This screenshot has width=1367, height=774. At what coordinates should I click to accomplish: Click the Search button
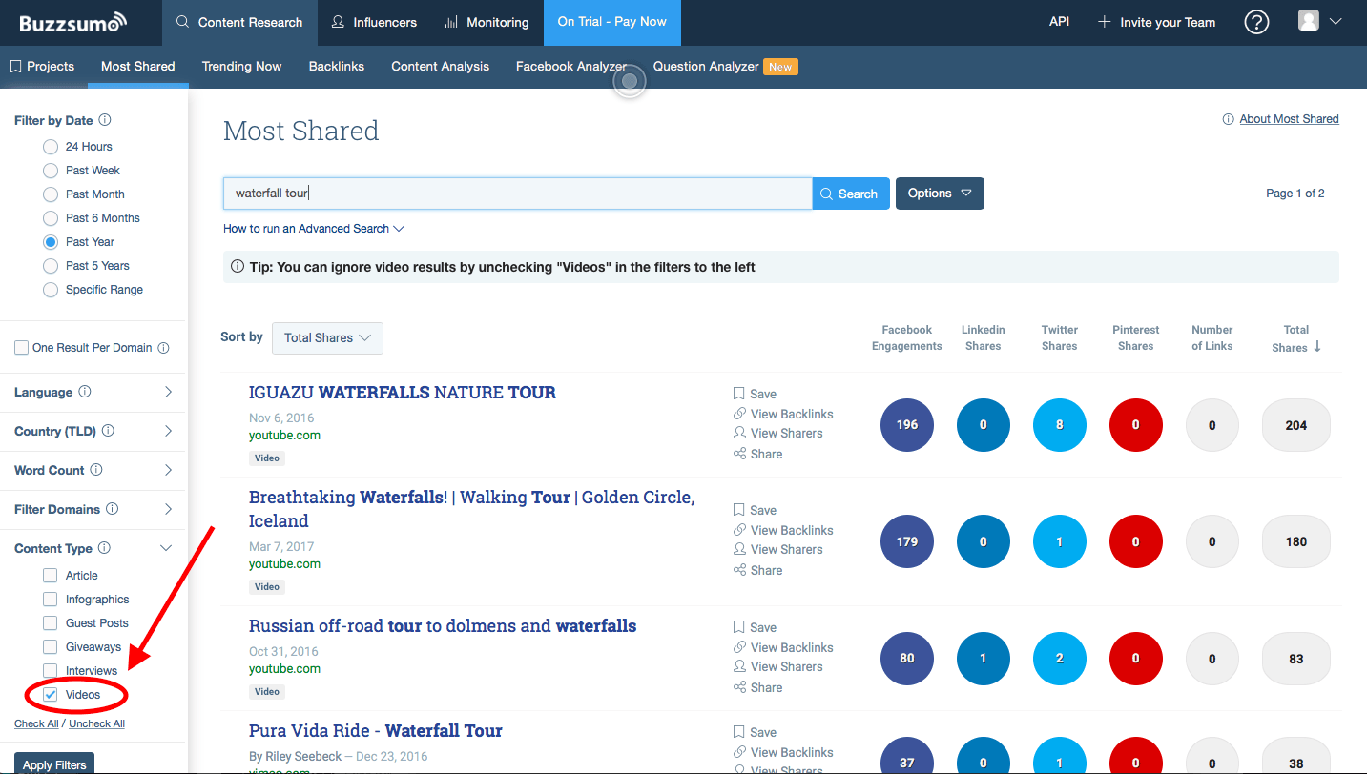[851, 193]
